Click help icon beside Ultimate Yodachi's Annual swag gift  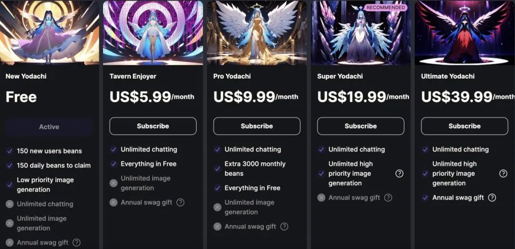click(x=492, y=198)
